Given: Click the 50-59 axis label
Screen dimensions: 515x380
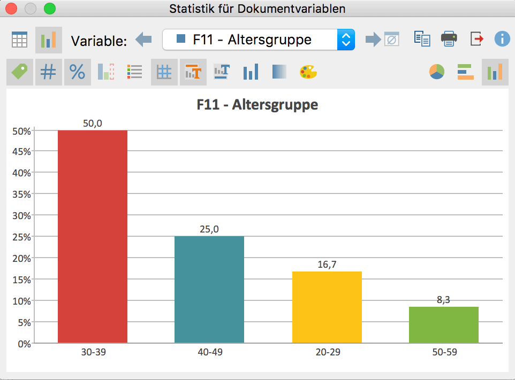Looking at the screenshot, I should click(445, 352).
